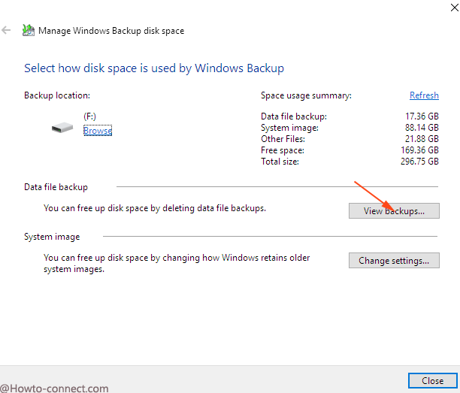Image resolution: width=460 pixels, height=393 pixels.
Task: Click the text about retaining older system images
Action: 177,263
